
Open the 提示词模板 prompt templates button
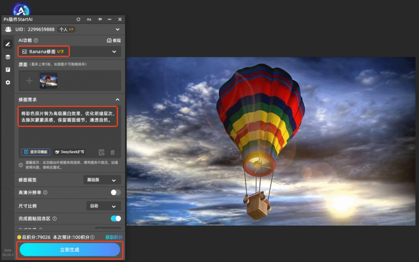(x=36, y=152)
